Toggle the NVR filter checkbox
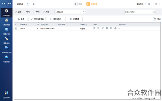 35,12
